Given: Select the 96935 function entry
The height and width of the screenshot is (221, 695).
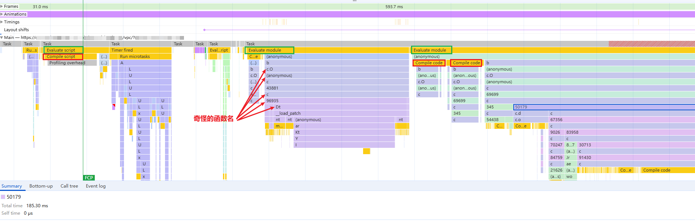Looking at the screenshot, I should (x=337, y=101).
